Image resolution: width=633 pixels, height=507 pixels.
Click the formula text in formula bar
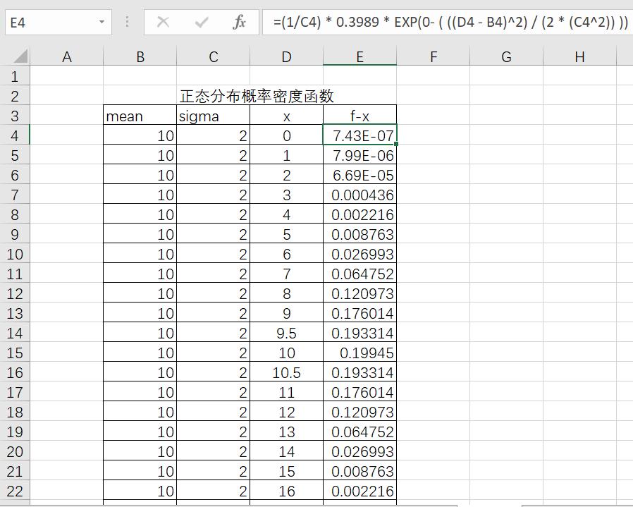450,23
